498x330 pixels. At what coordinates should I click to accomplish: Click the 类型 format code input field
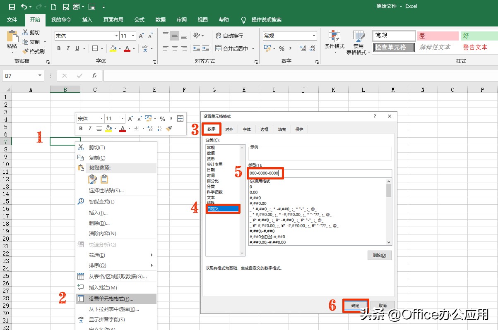[x=320, y=173]
